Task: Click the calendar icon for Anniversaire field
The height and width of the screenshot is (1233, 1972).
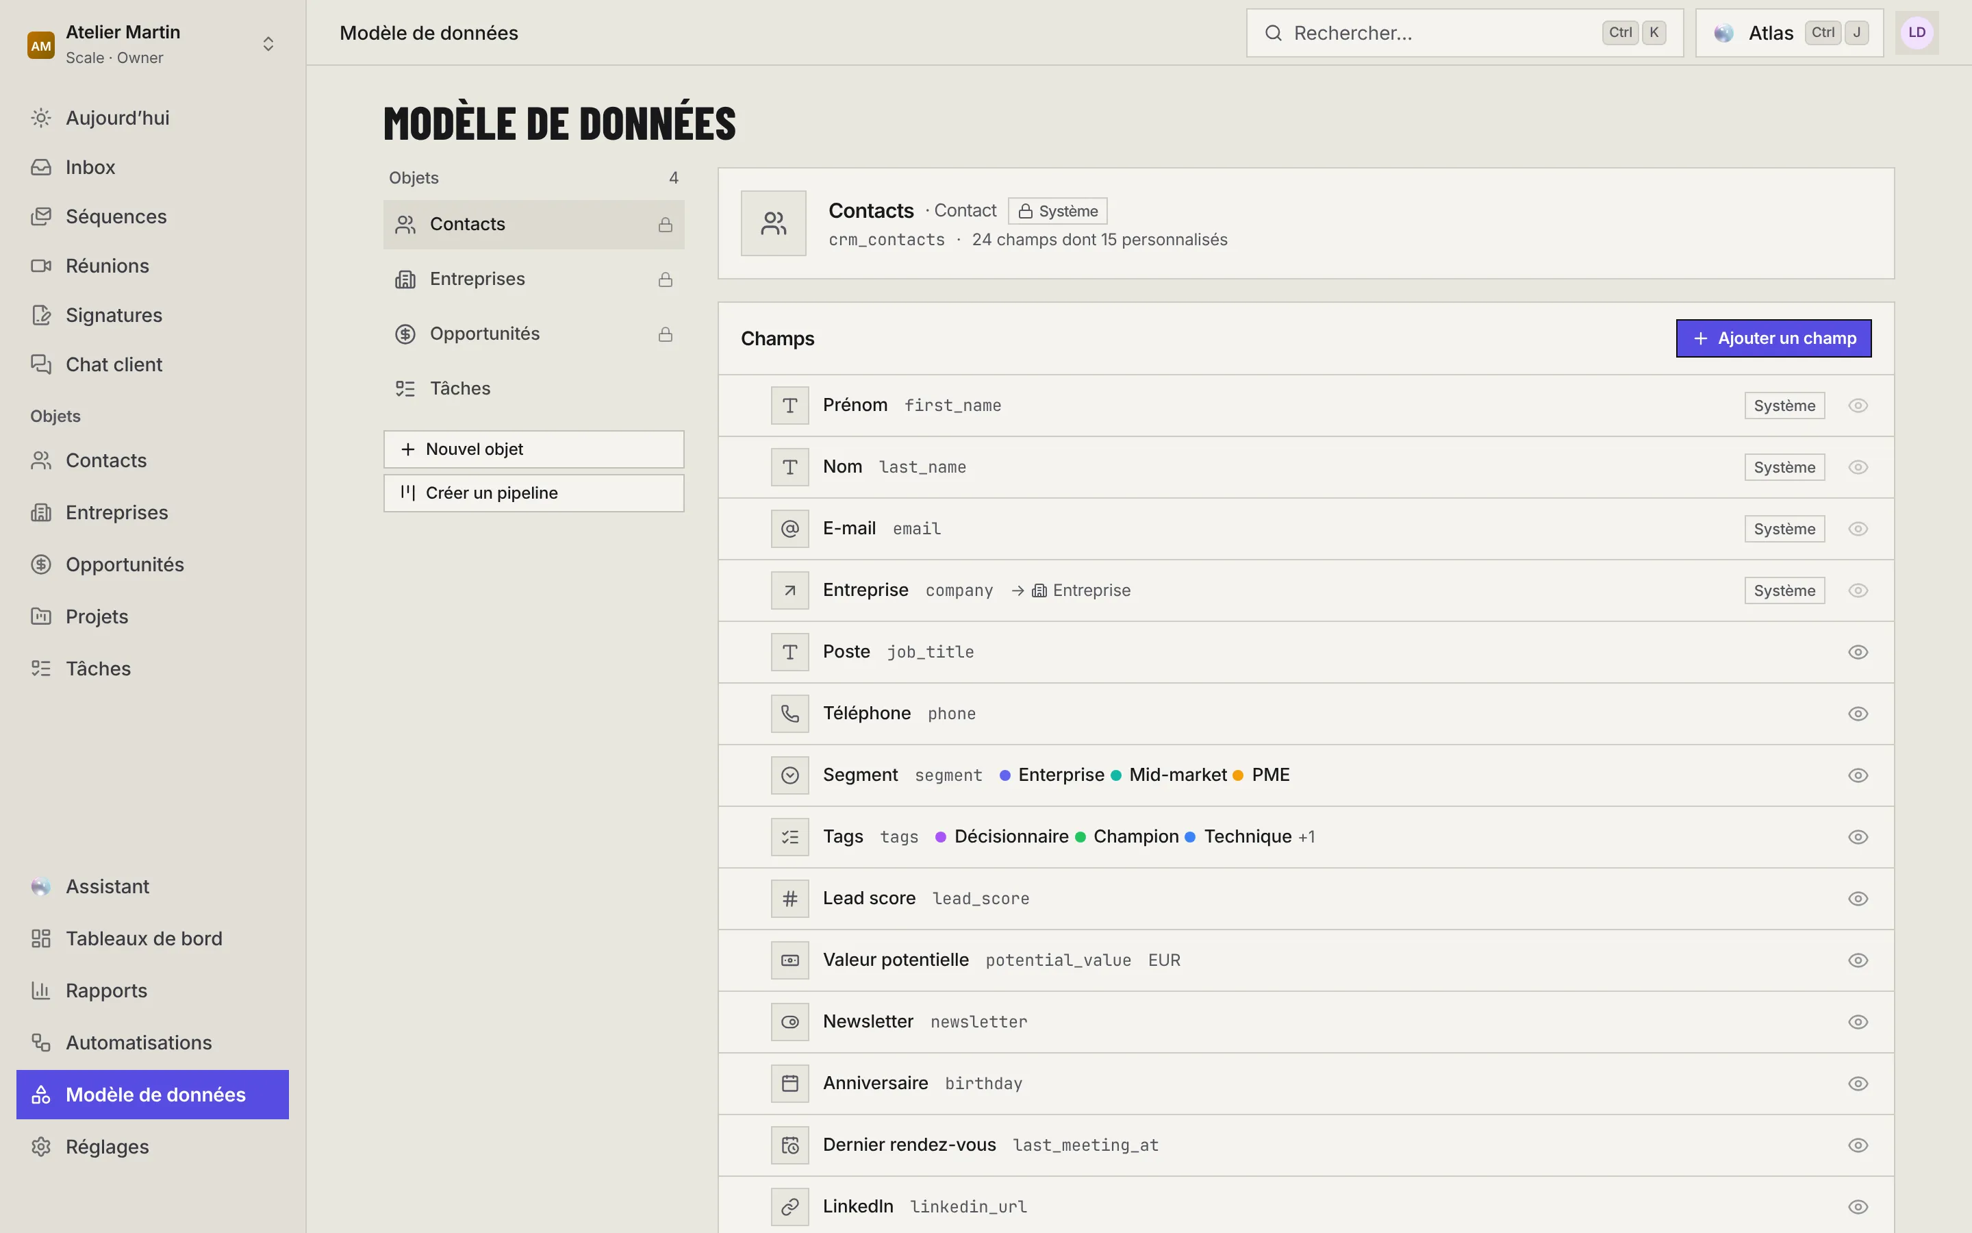Action: click(789, 1083)
